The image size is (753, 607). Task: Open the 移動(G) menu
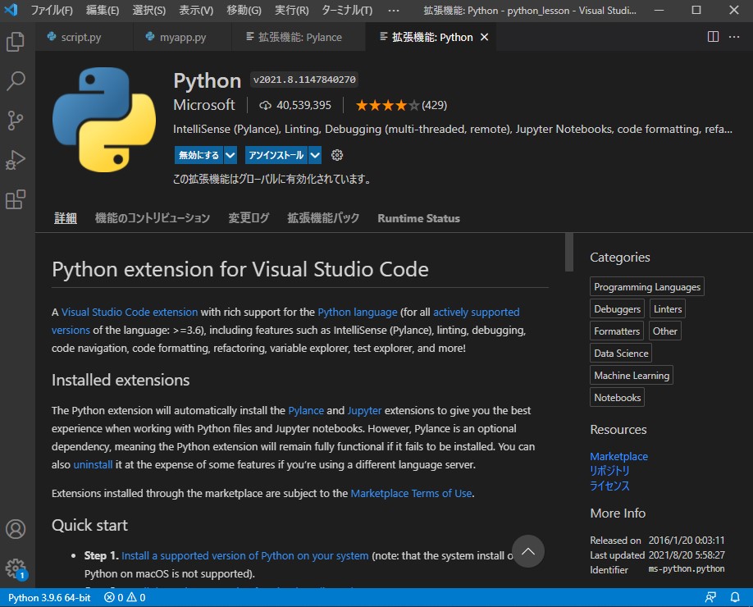[244, 10]
